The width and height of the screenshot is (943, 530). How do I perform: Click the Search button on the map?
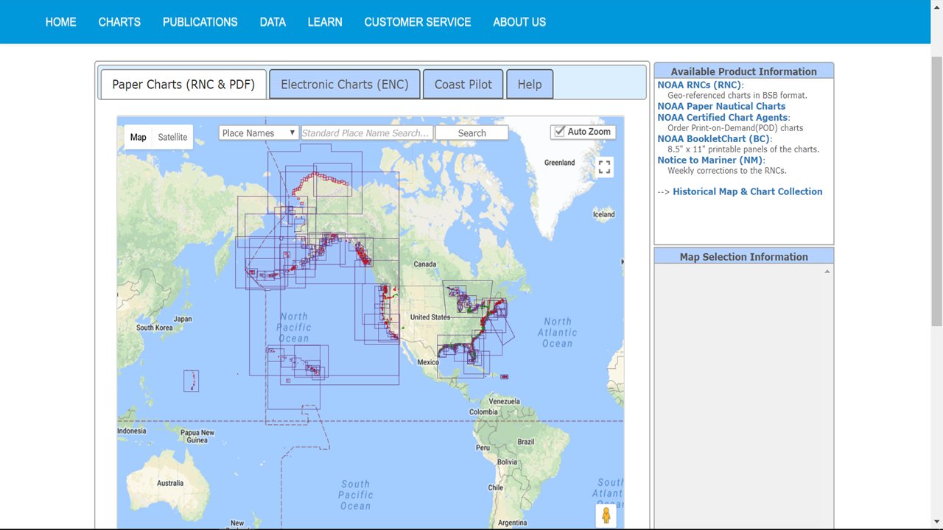pos(471,132)
